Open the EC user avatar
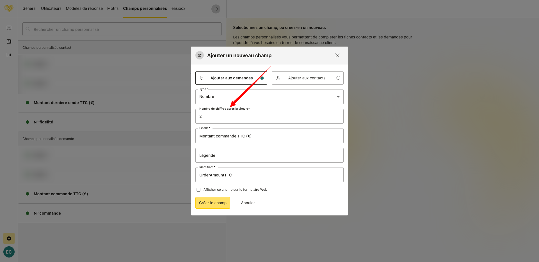The height and width of the screenshot is (262, 539). point(9,252)
